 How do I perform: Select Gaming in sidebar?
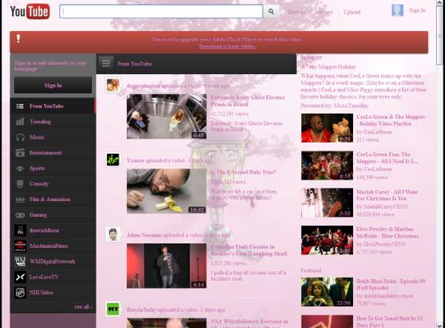53,214
